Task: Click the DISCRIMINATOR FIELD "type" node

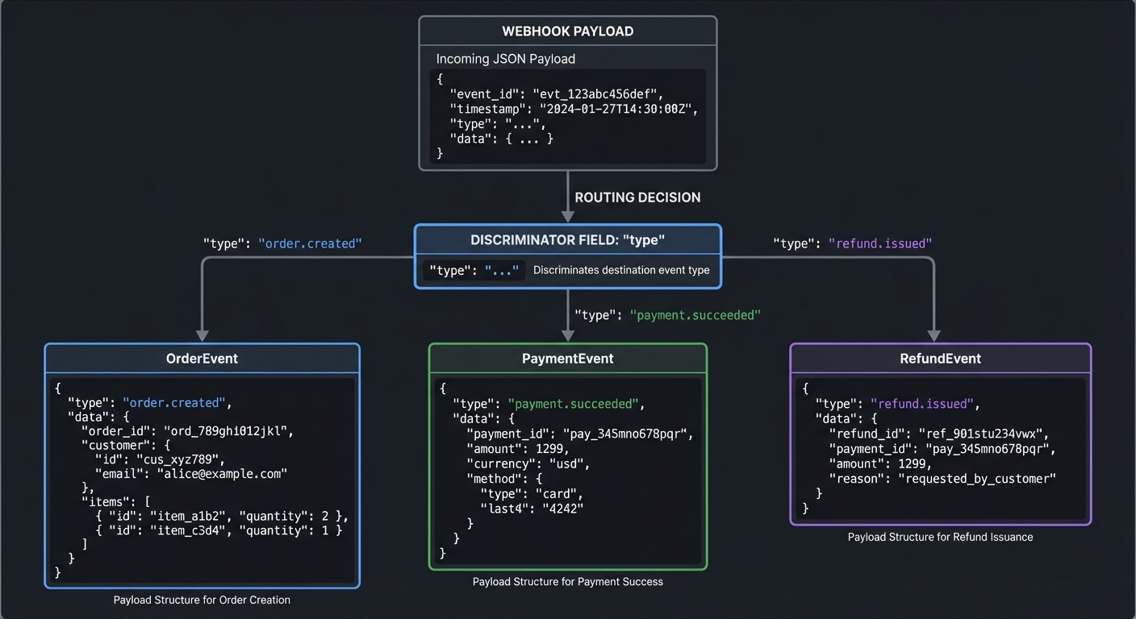Action: click(567, 239)
